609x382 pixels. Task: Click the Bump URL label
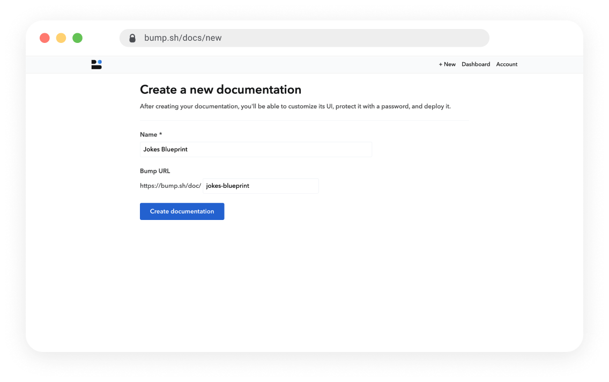coord(155,171)
